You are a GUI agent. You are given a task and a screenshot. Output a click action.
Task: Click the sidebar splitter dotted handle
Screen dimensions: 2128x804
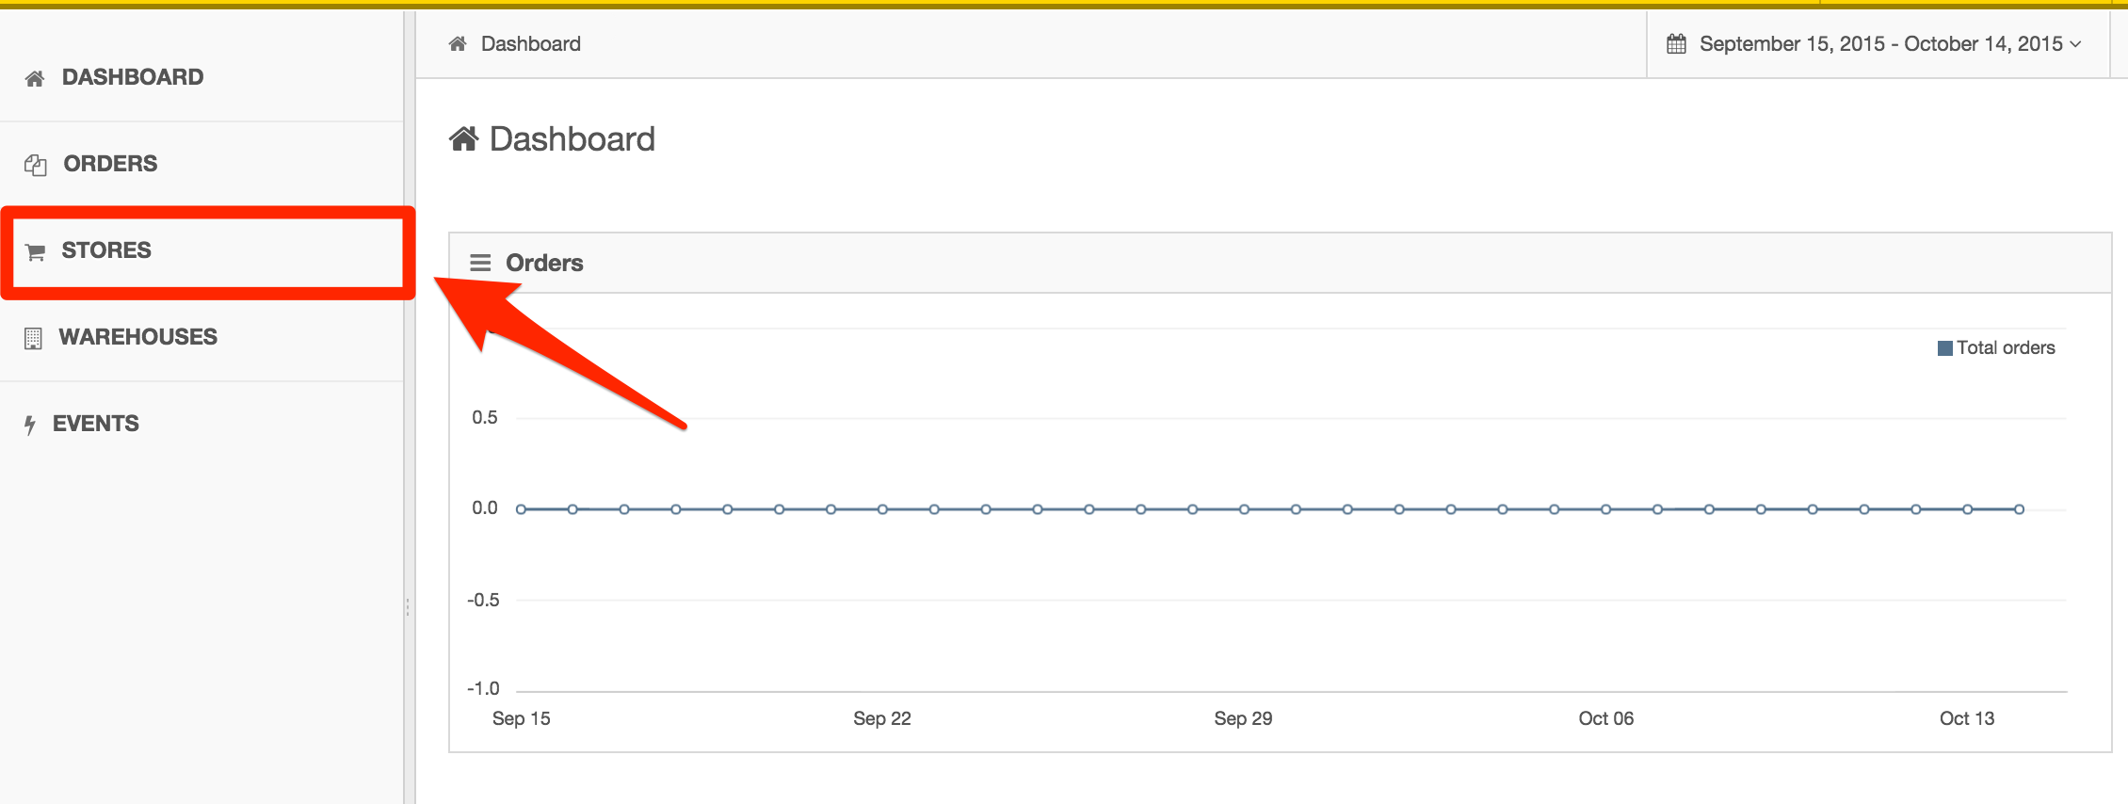[408, 607]
